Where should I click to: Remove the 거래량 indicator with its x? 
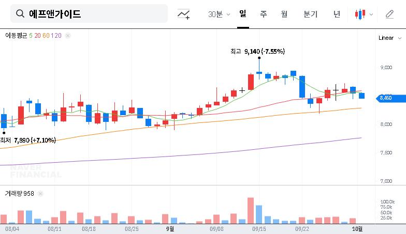point(40,194)
